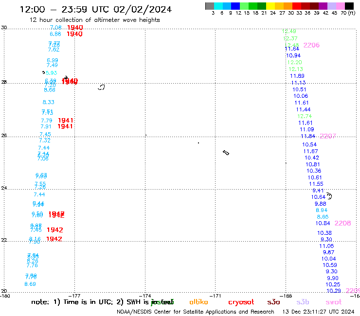
Task: Click the wave height value '7.08'
Action: point(55,28)
